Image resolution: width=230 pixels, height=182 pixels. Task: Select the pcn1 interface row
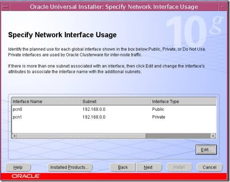pos(114,117)
